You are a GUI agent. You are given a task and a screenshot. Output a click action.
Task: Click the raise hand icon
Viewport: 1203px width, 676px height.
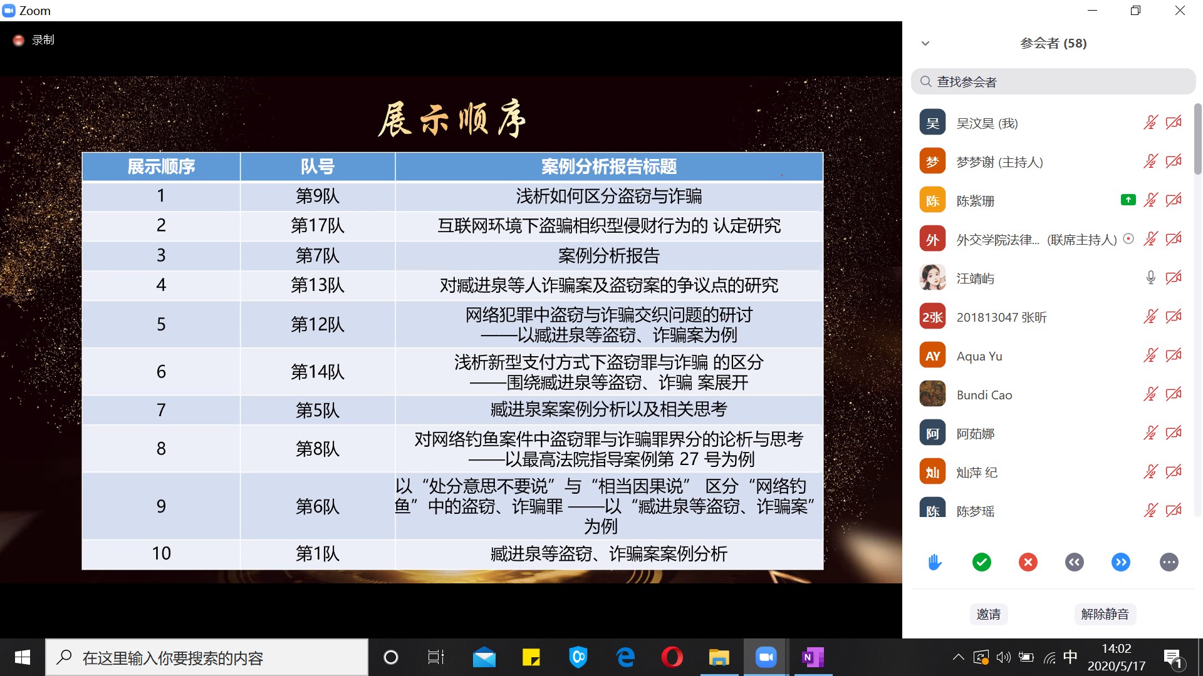pyautogui.click(x=935, y=562)
